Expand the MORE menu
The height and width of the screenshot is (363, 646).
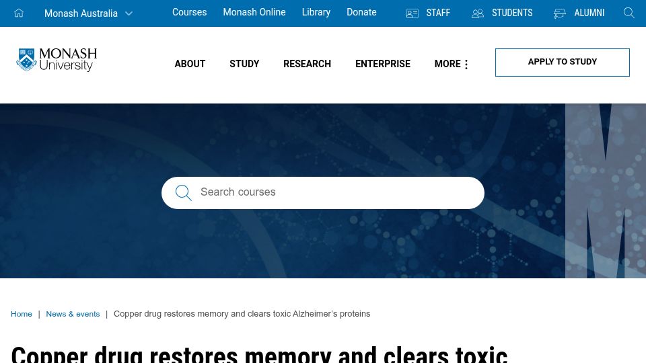[452, 64]
